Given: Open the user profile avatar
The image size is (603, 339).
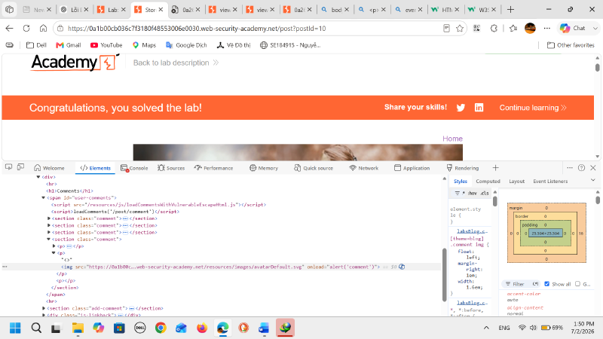Looking at the screenshot, I should (x=530, y=28).
